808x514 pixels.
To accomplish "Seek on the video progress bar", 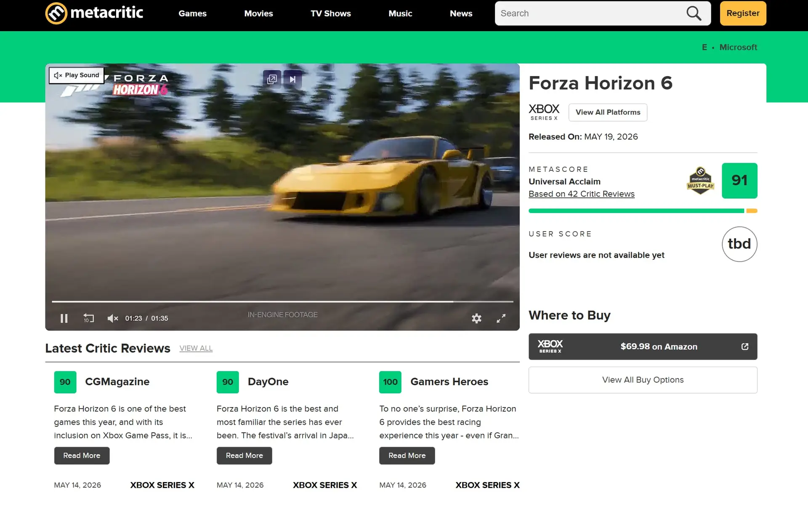I will point(282,301).
